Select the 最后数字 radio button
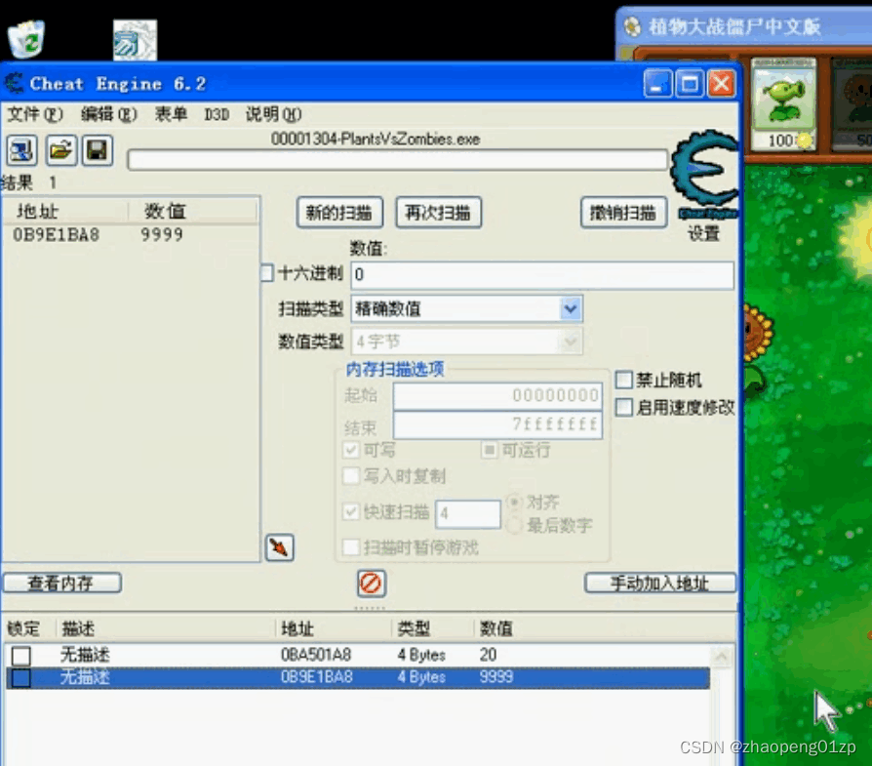The width and height of the screenshot is (872, 766). [x=515, y=525]
